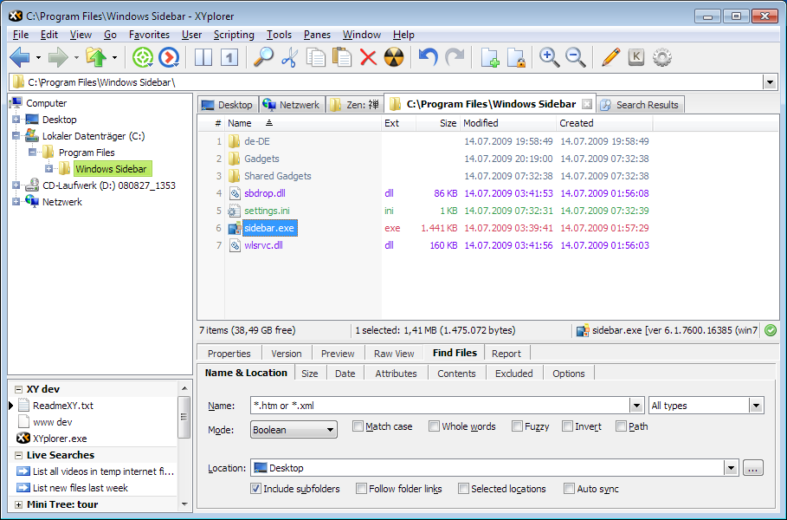Click the yellow-black Nuke icon

(x=394, y=57)
